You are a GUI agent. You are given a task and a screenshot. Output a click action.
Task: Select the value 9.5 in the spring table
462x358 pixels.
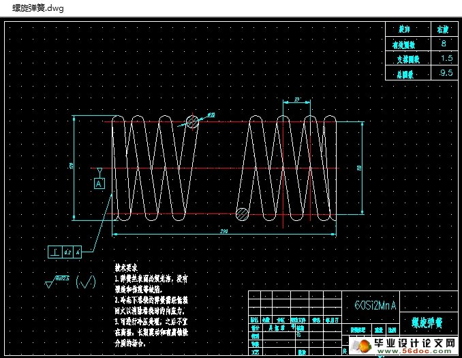point(446,72)
